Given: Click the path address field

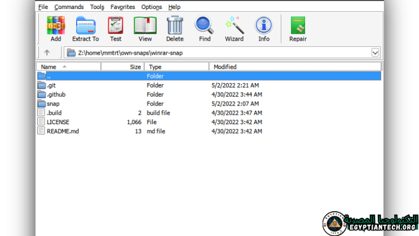Looking at the screenshot, I should coord(220,53).
